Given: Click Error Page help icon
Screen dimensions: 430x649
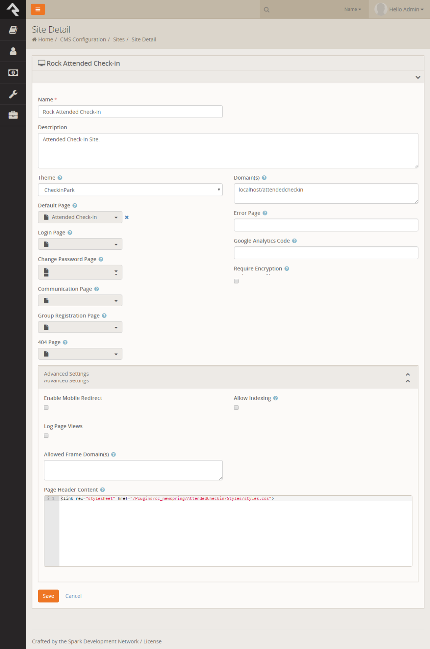Looking at the screenshot, I should coord(265,213).
